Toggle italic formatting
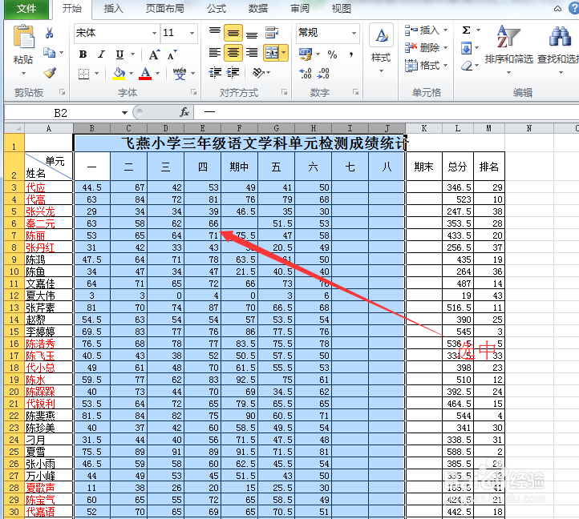Viewport: 579px width, 519px height. pyautogui.click(x=101, y=54)
